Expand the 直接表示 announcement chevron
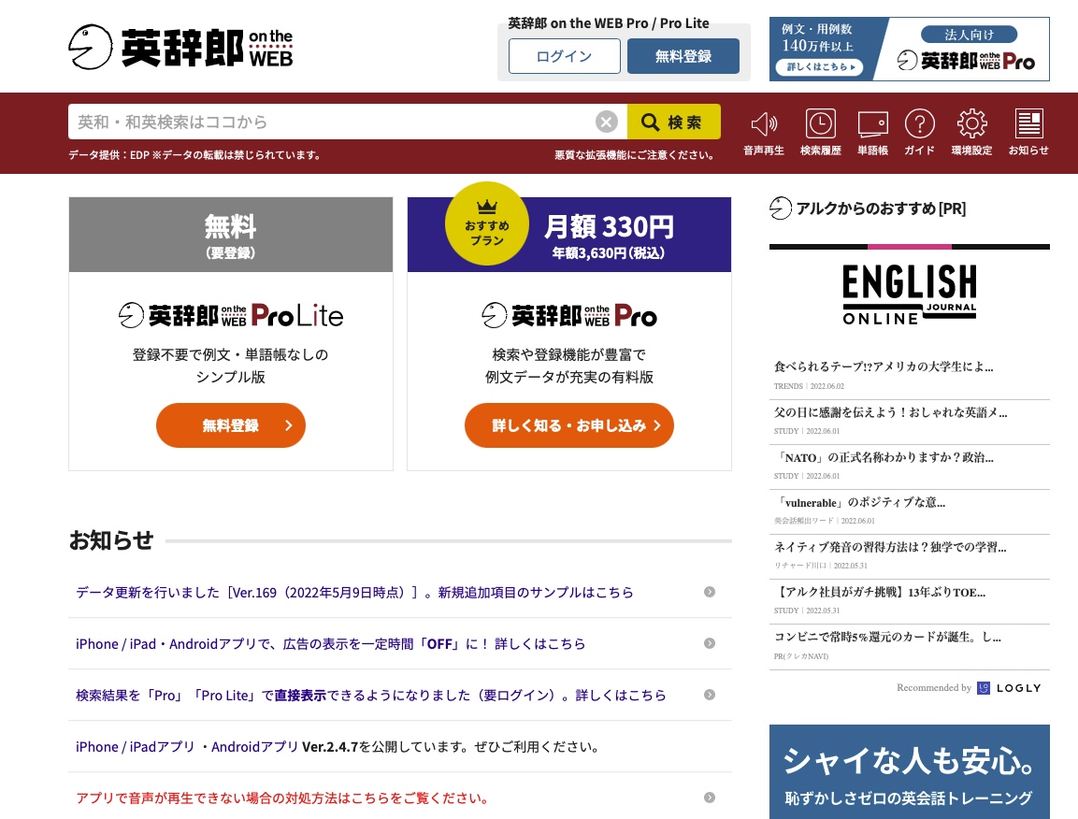This screenshot has width=1078, height=819. [x=710, y=695]
